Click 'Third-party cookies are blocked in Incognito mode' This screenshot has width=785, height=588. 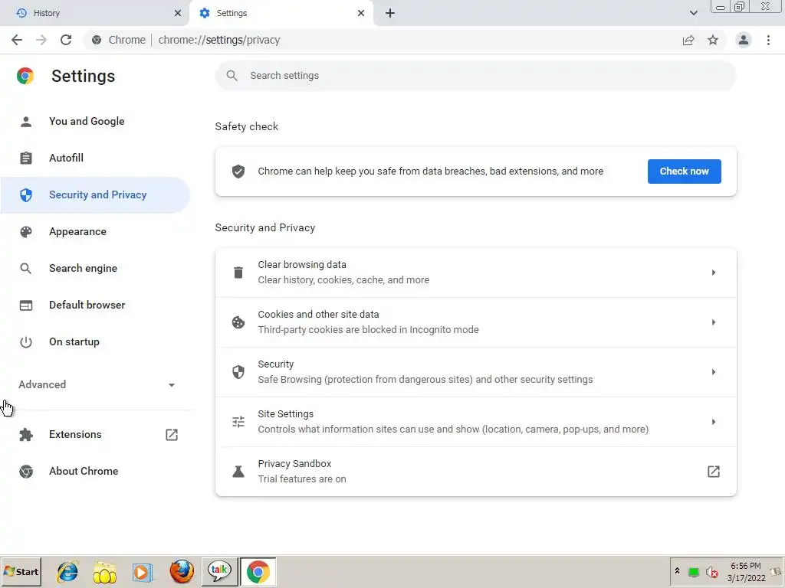pos(368,330)
